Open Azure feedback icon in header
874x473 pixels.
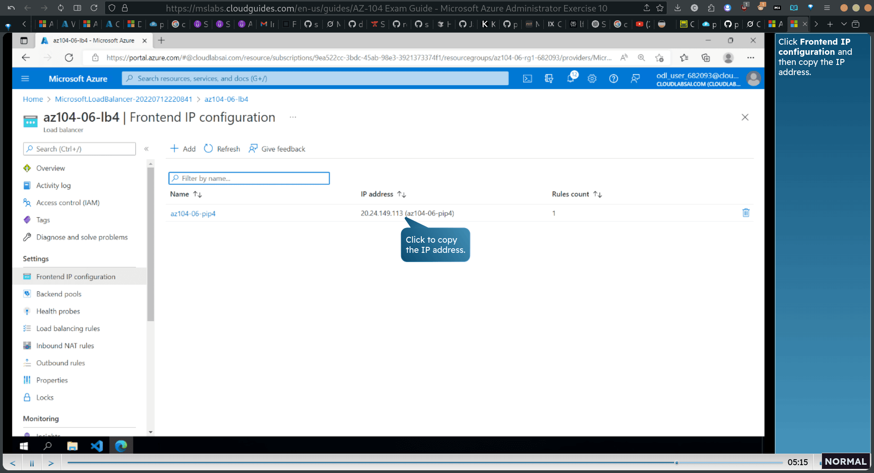coord(635,79)
